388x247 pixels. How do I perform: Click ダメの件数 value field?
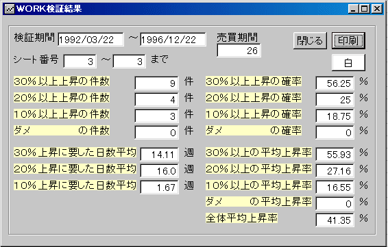(156, 132)
